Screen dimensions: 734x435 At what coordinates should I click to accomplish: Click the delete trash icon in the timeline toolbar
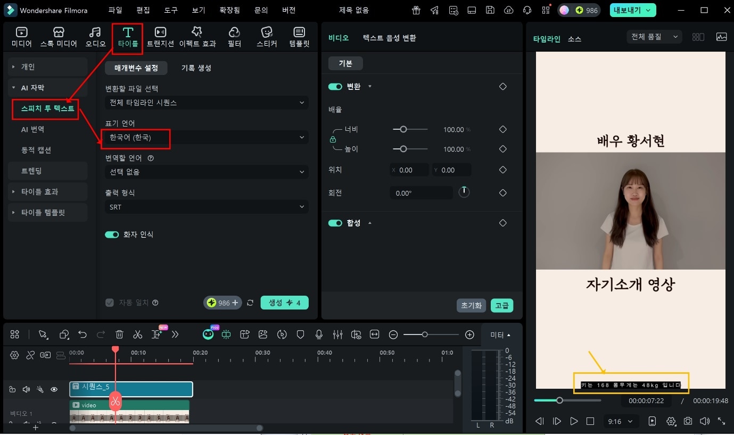click(120, 334)
